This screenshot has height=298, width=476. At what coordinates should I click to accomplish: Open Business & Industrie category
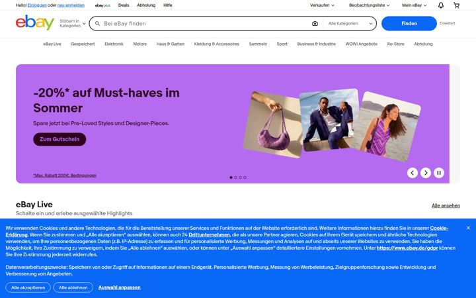(x=316, y=44)
